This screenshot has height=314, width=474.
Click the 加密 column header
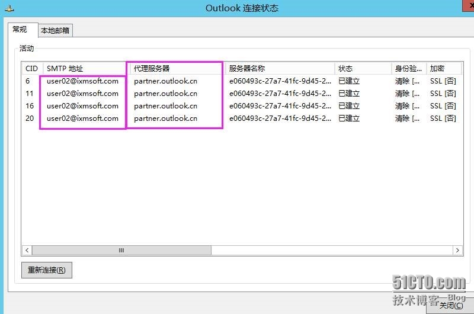pyautogui.click(x=444, y=69)
